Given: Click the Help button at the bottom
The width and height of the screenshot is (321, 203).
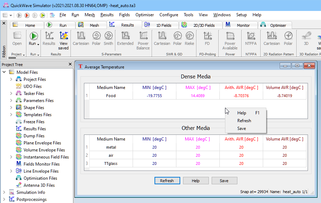Looking at the screenshot, I should click(x=196, y=181).
